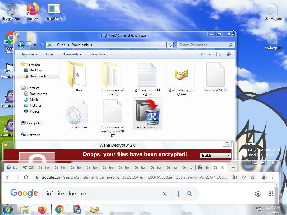Select the @Please_Read_Me@.txt file
Viewport: 287px width, 215px height.
pyautogui.click(x=147, y=79)
